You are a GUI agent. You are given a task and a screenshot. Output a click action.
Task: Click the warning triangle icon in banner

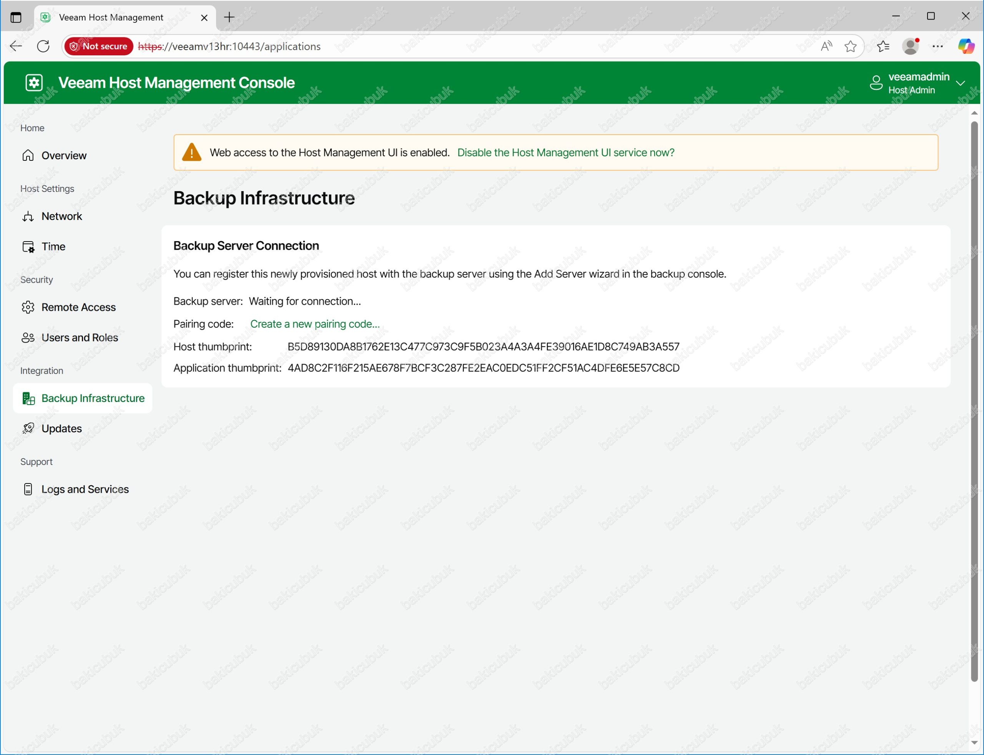point(191,153)
